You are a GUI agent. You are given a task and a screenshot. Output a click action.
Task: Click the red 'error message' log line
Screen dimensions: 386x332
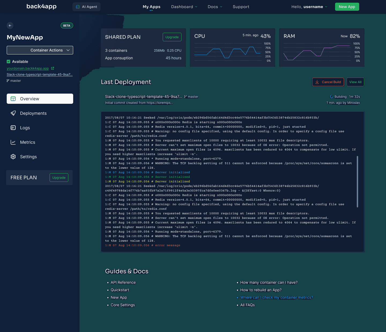click(x=143, y=245)
